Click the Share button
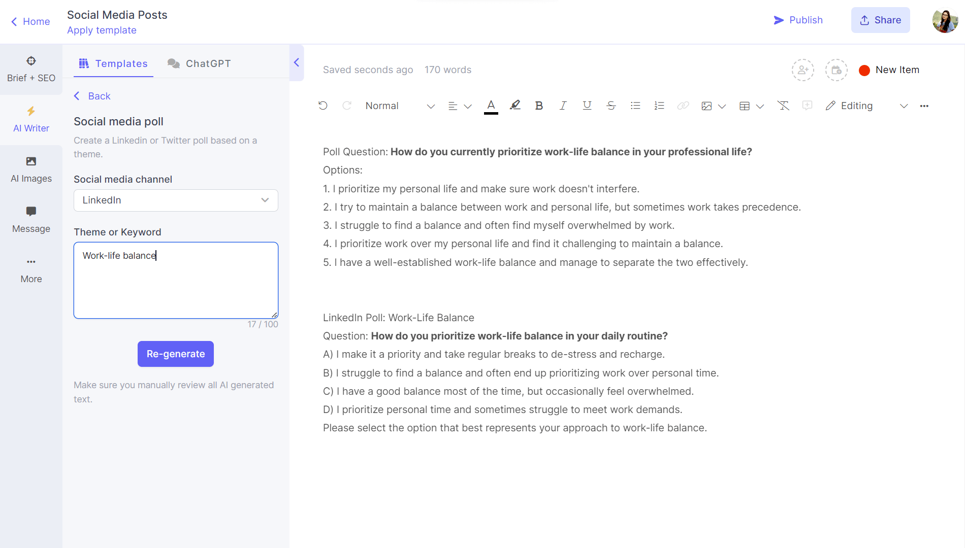This screenshot has height=548, width=965. click(x=880, y=20)
